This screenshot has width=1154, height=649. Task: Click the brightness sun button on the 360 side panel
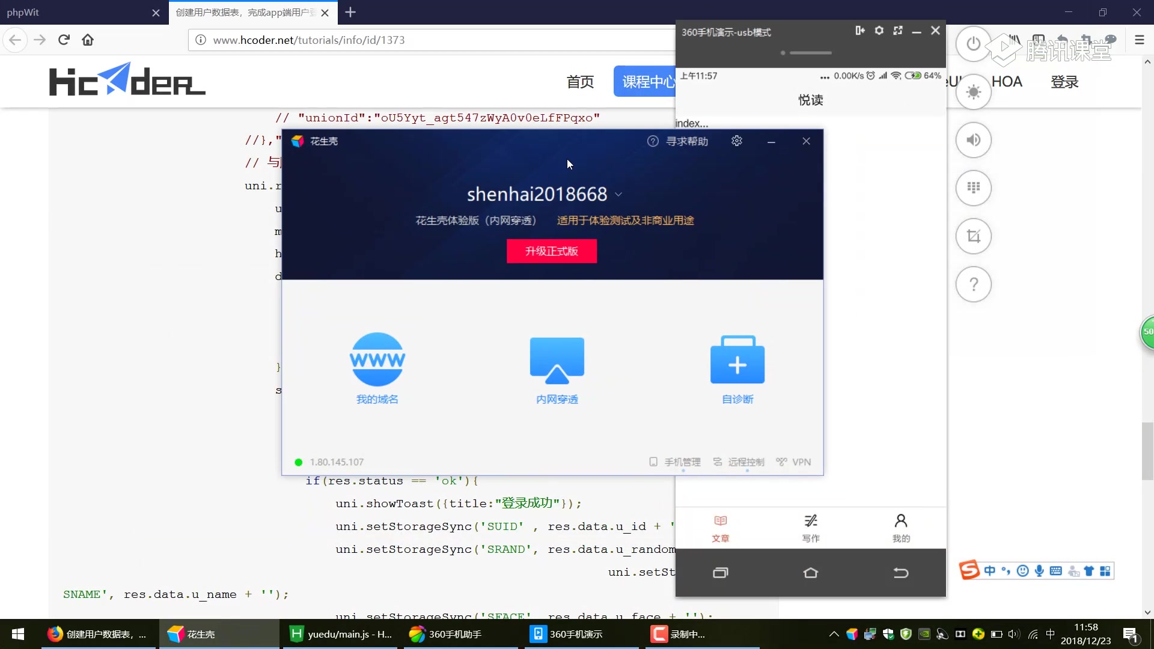[x=973, y=92]
